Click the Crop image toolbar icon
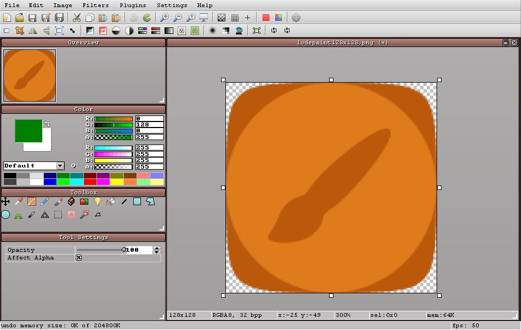 pos(20,31)
